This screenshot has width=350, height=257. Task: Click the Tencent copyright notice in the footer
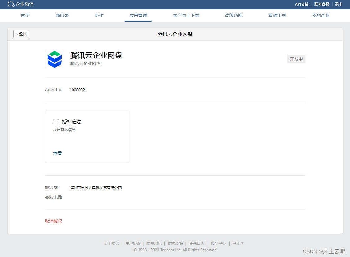[175, 250]
